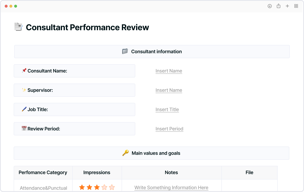This screenshot has width=304, height=192.
Task: Click the sparkles icon beside Supervisor
Action: [x=24, y=90]
